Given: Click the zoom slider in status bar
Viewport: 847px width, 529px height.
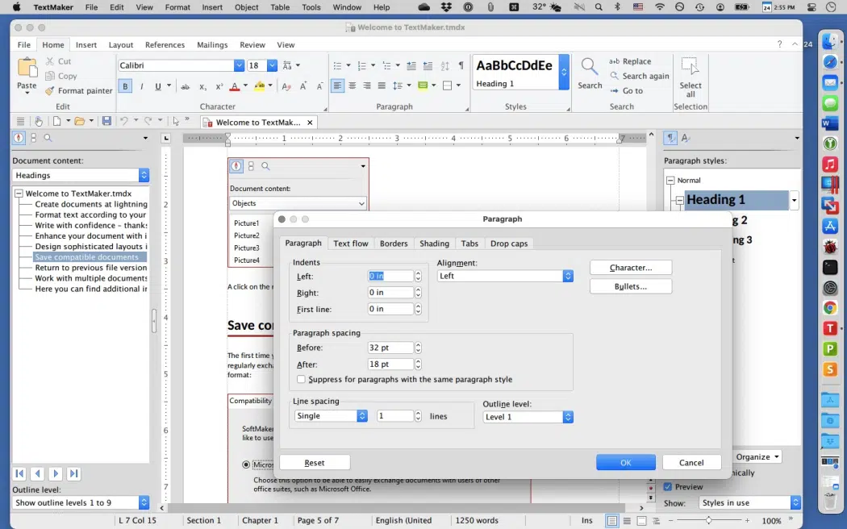Looking at the screenshot, I should pyautogui.click(x=709, y=520).
